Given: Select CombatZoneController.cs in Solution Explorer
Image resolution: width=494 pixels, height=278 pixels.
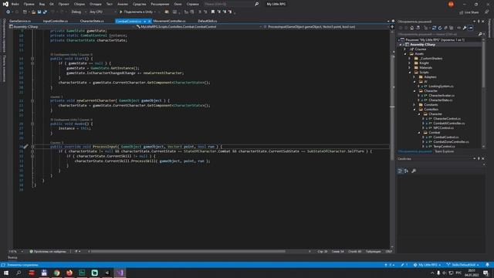Looking at the screenshot, I should pos(451,142).
